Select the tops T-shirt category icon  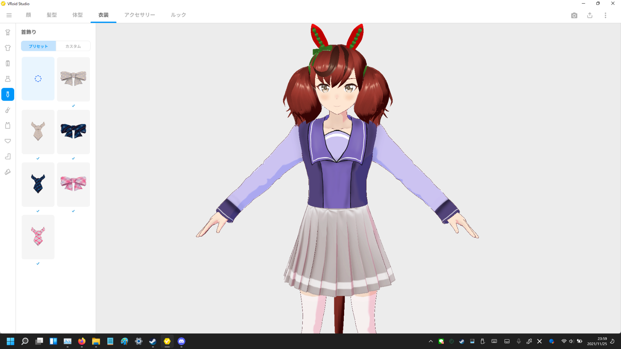tap(8, 48)
